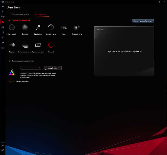Click the Используйте Aura Creator description text
Viewport: 167px width, 155px height.
[38, 75]
